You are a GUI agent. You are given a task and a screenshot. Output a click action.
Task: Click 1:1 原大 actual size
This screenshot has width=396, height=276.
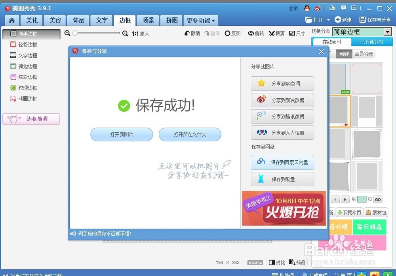pos(141,34)
